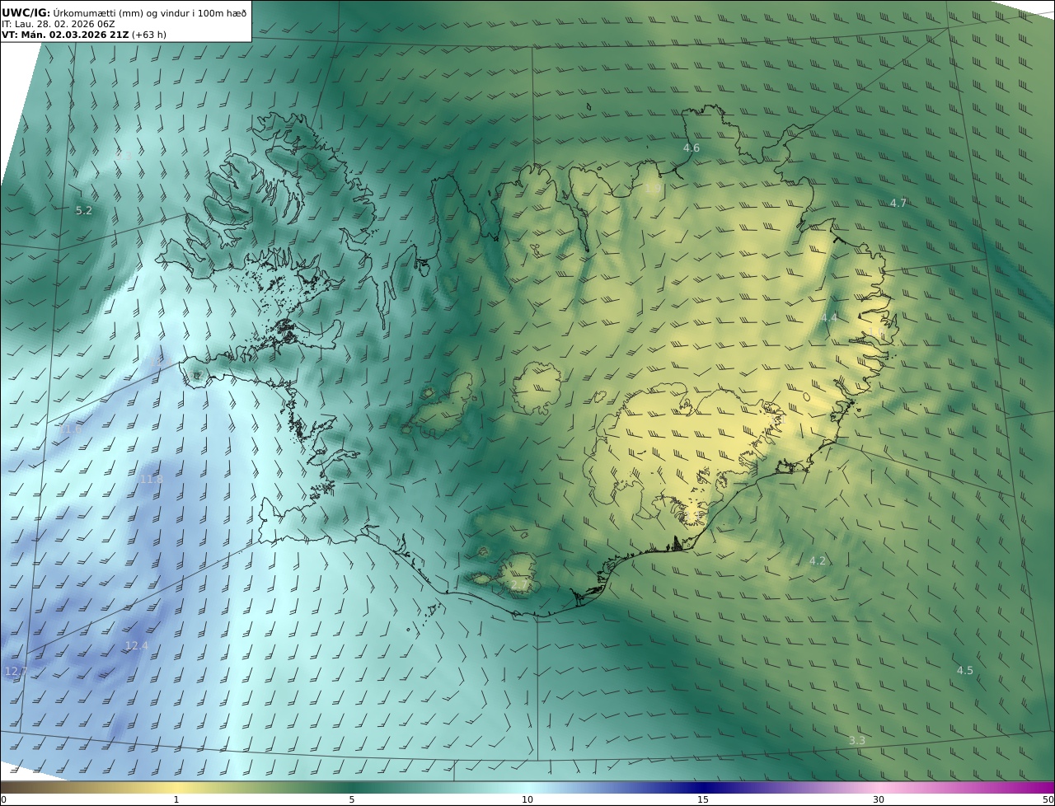Click the colorbar tick label 30
The image size is (1055, 806).
pyautogui.click(x=879, y=799)
